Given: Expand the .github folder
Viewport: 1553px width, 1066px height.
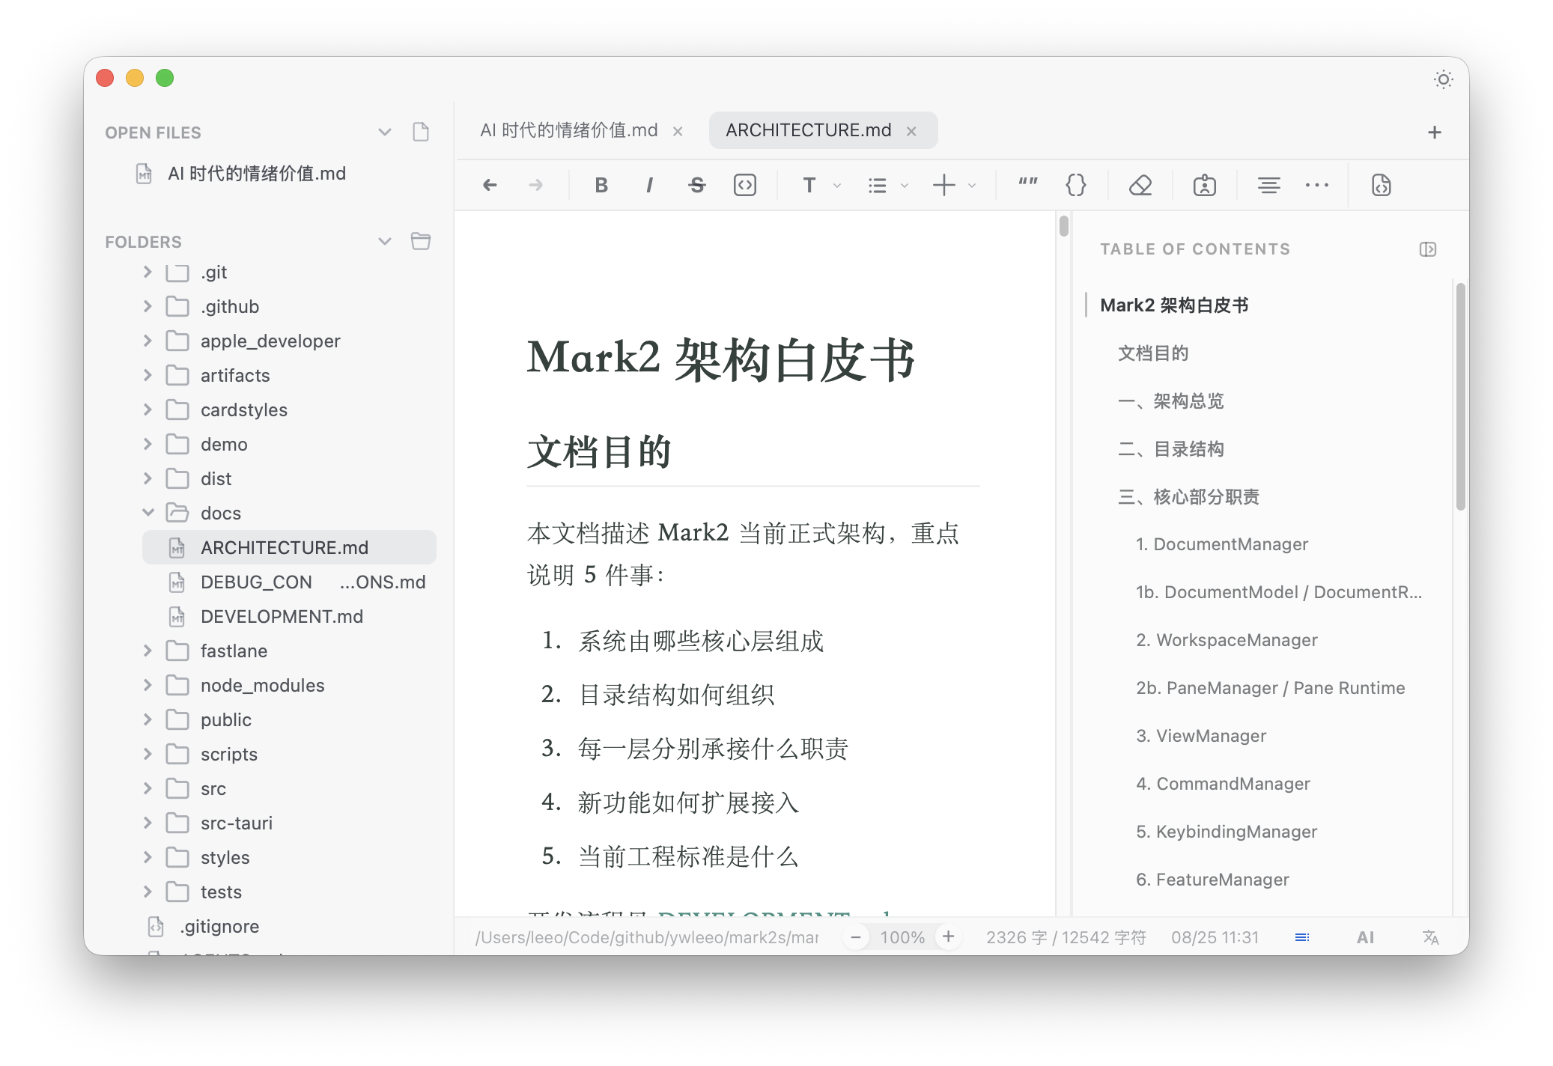Looking at the screenshot, I should [x=148, y=306].
